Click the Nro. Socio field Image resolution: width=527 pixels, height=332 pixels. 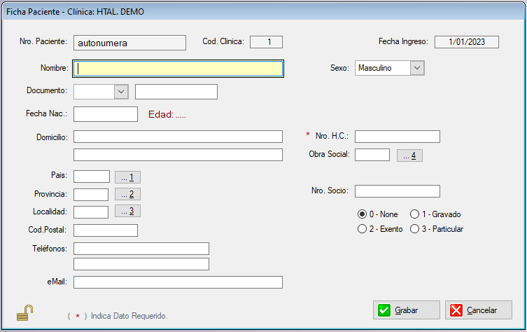tap(397, 191)
